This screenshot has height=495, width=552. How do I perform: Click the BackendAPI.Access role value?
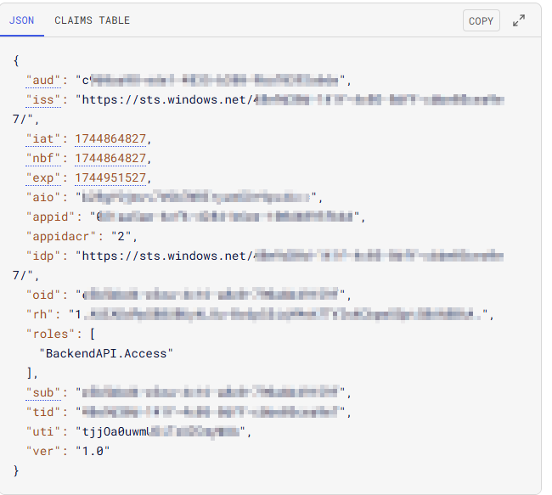104,353
